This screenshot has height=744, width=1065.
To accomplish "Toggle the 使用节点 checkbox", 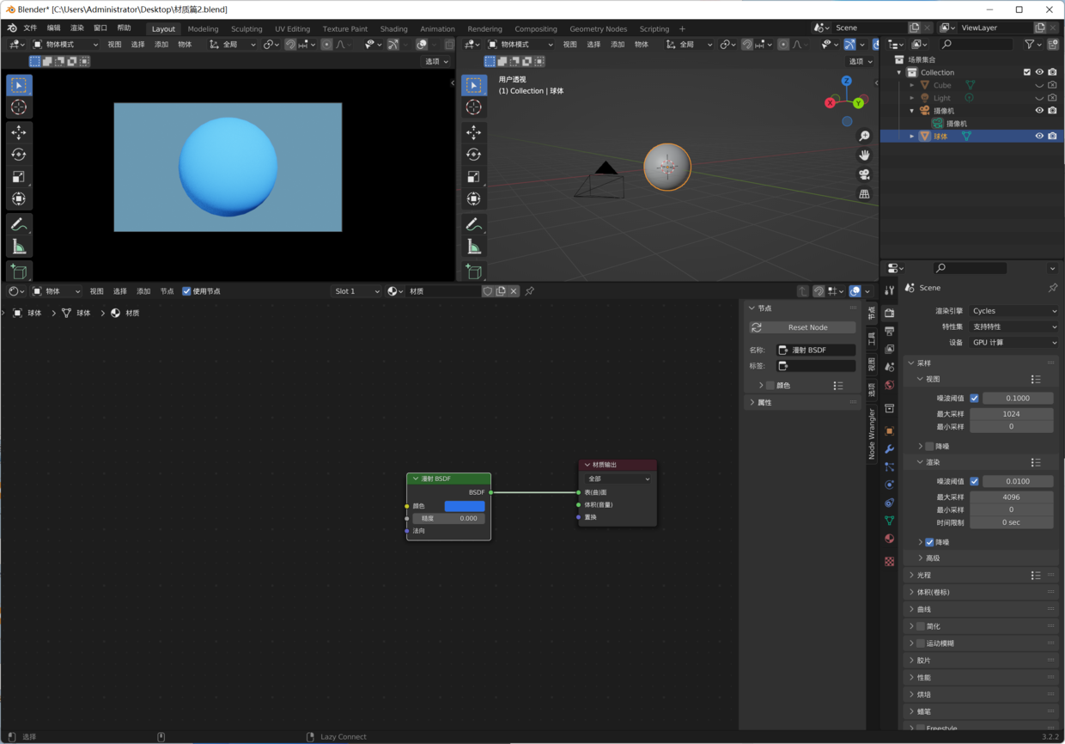I will pyautogui.click(x=186, y=291).
